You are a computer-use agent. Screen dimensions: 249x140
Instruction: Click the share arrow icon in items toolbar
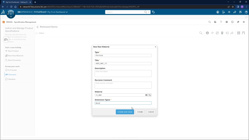(x=232, y=33)
